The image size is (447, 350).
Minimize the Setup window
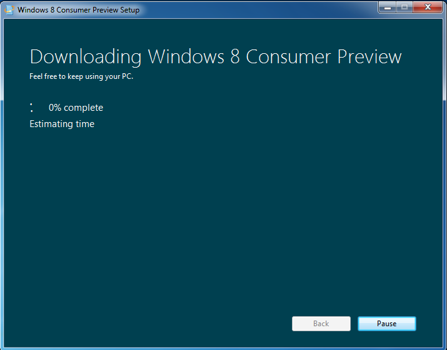[x=387, y=8]
